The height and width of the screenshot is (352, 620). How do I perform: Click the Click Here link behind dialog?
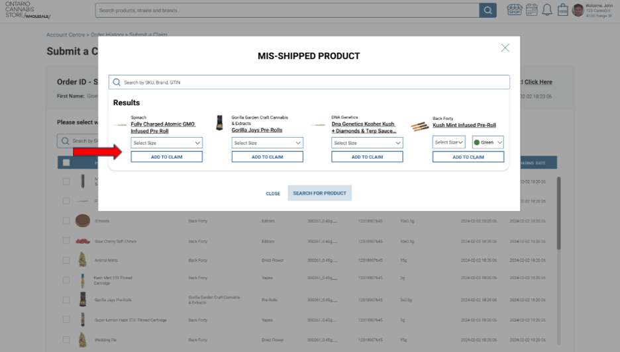click(x=538, y=82)
